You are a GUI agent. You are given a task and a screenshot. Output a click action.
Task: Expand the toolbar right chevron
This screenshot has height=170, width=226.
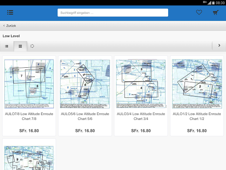pyautogui.click(x=219, y=46)
